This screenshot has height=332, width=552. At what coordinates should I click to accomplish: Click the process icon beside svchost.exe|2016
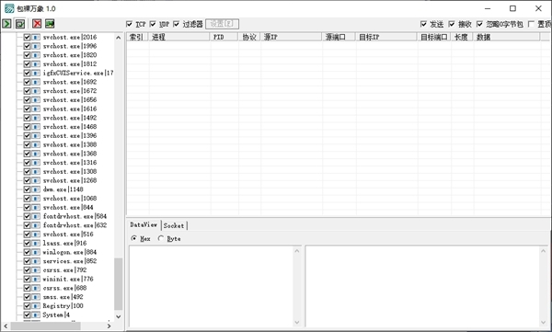[36, 37]
